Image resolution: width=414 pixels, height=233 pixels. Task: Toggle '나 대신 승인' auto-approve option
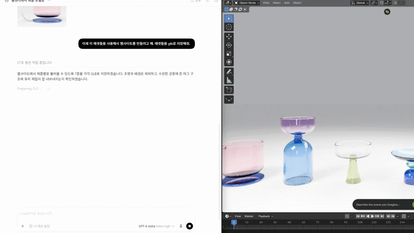[x=39, y=226]
